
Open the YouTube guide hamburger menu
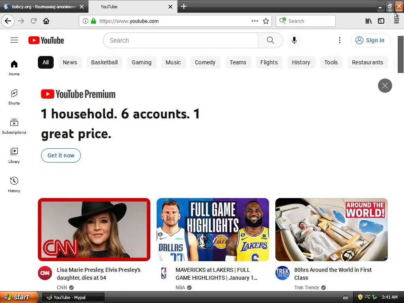[14, 40]
